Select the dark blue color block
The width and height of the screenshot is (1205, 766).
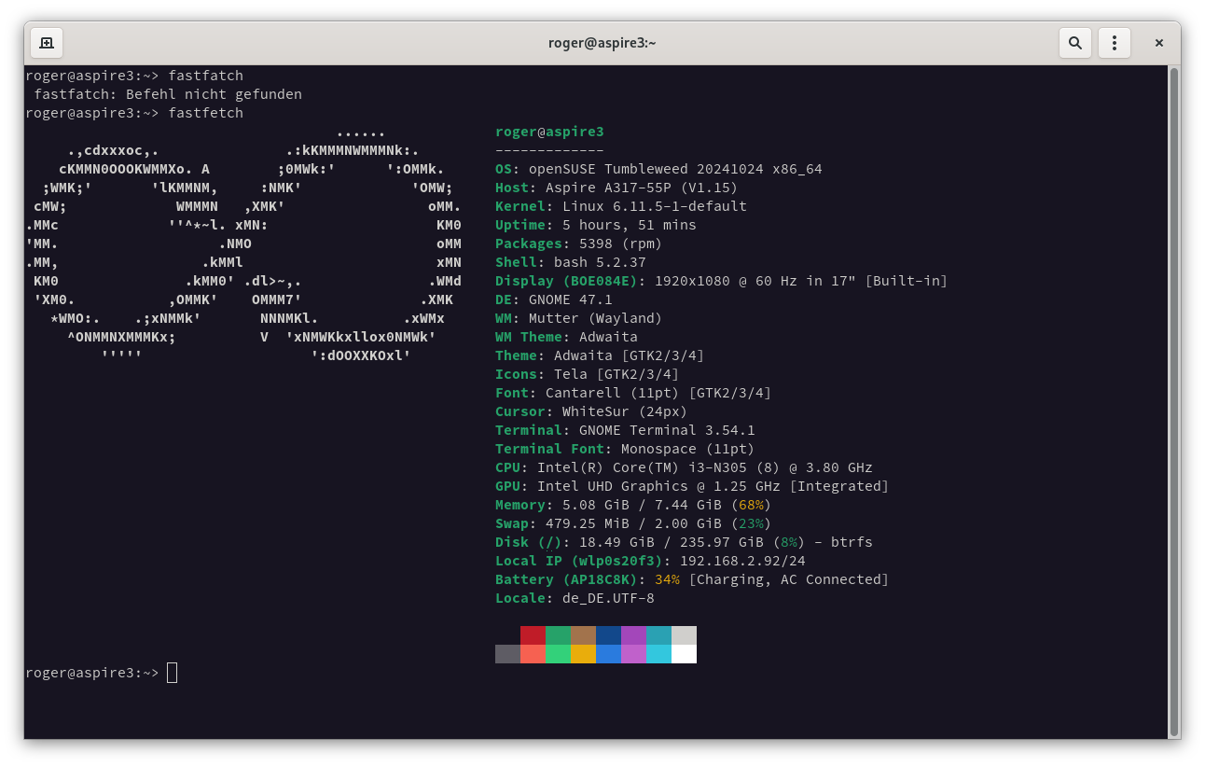(x=608, y=635)
